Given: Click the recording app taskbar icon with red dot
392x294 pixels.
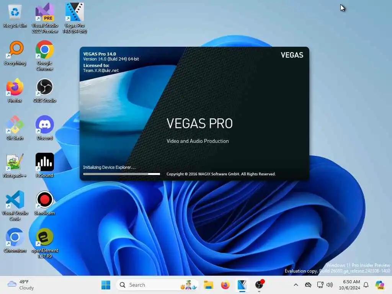Looking at the screenshot, I should (x=260, y=285).
